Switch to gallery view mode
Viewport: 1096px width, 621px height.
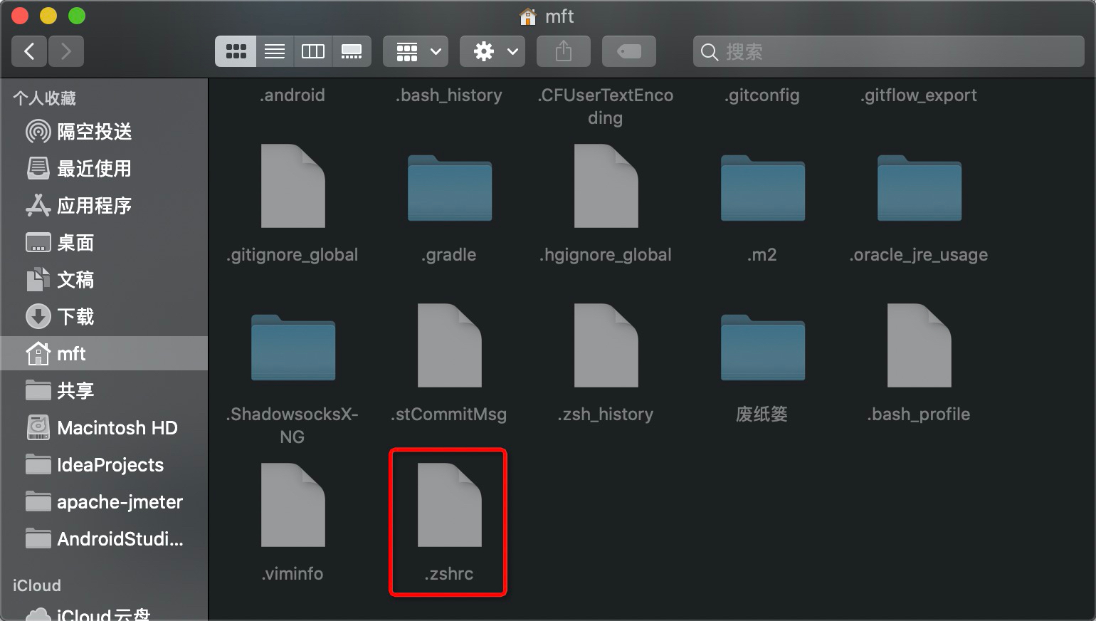click(352, 51)
